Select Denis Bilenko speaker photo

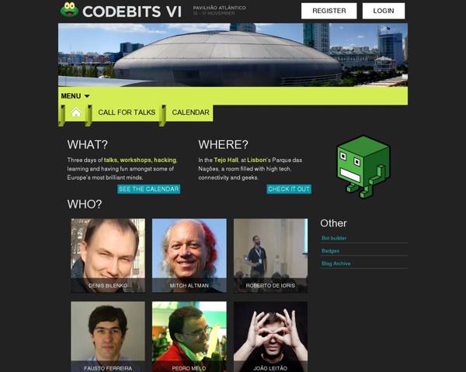click(108, 256)
